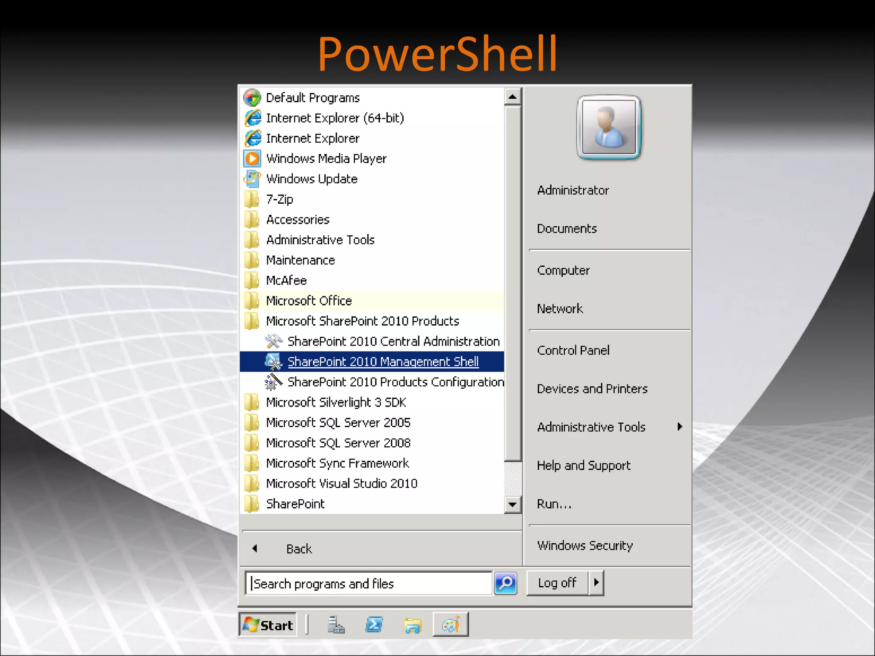Open the 7-Zip folder icon

tap(252, 199)
